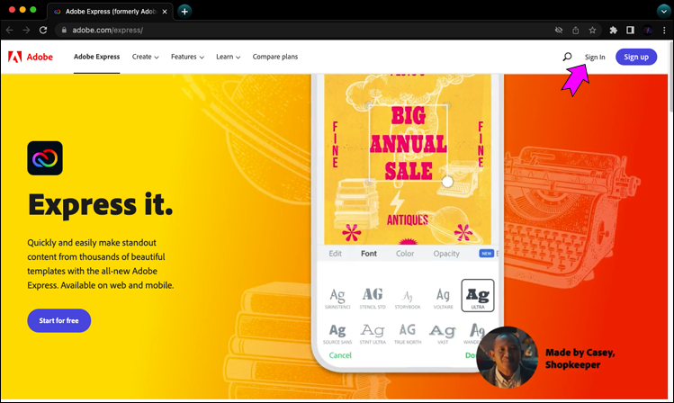Select the Source Sans font sample

click(x=337, y=334)
